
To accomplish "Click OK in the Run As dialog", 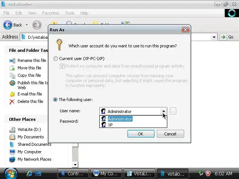I will (x=141, y=134).
